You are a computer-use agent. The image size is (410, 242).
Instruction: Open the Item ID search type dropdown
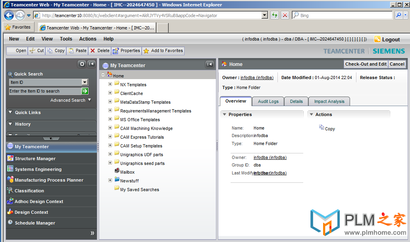[x=85, y=82]
